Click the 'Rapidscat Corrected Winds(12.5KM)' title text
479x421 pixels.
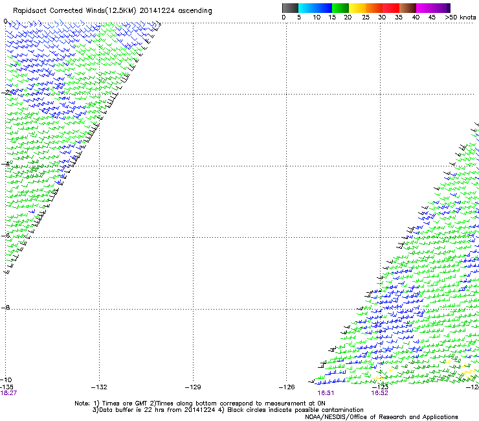74,11
